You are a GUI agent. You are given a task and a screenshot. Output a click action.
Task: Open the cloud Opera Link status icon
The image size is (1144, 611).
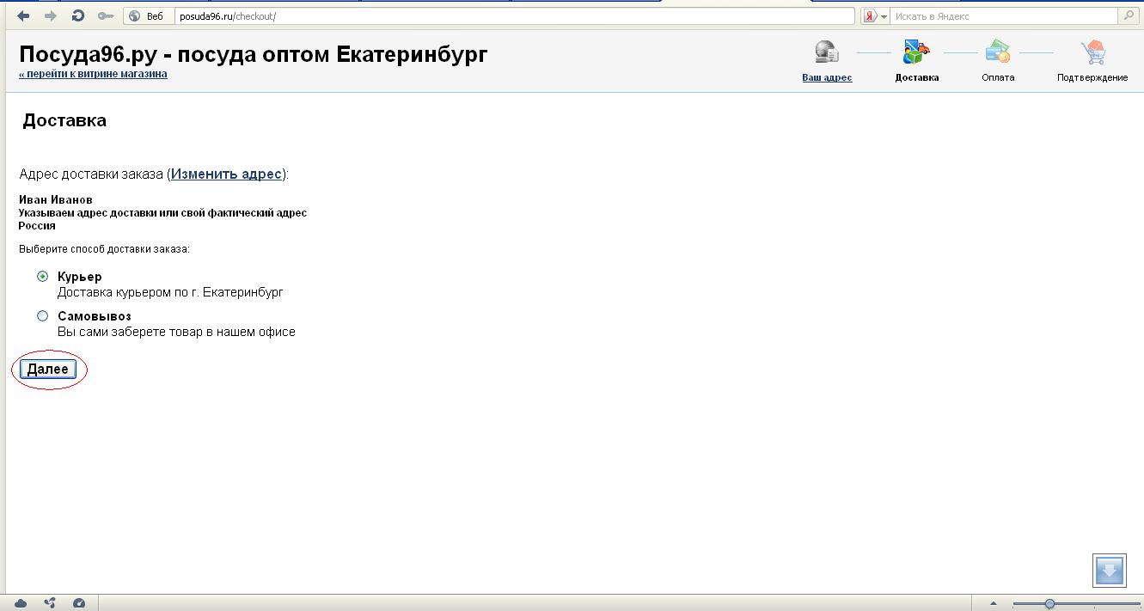(x=21, y=603)
